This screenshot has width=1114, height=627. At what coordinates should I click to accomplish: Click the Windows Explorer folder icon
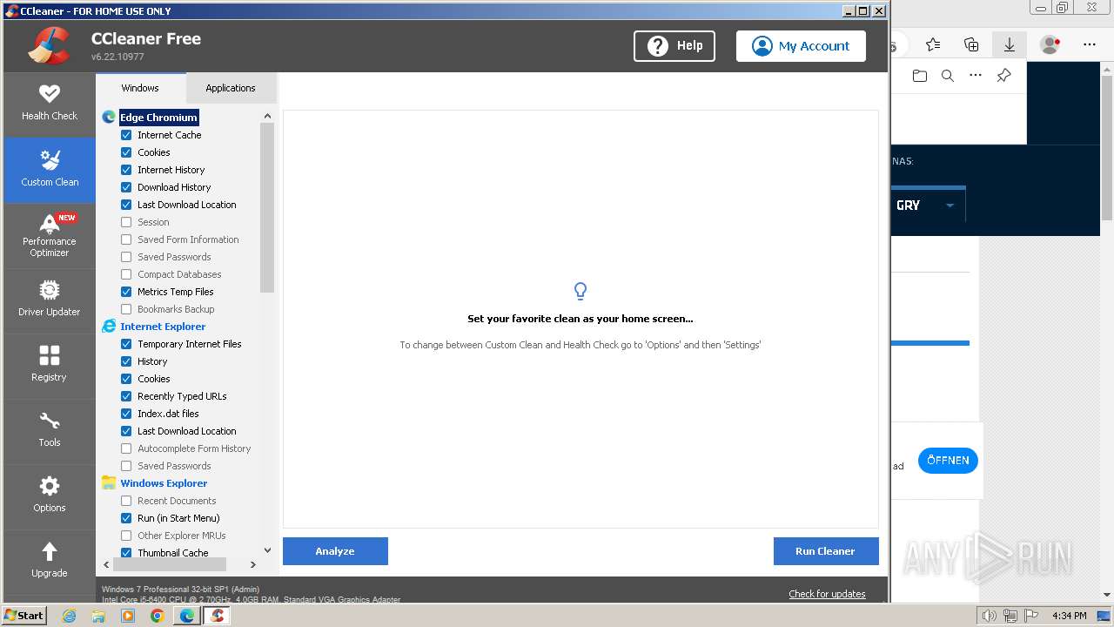109,482
